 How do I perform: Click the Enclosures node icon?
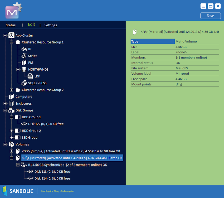(11, 104)
